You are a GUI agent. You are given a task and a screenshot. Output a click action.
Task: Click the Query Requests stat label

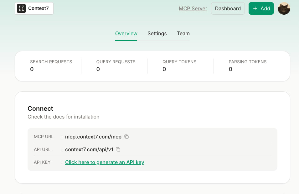click(x=116, y=62)
